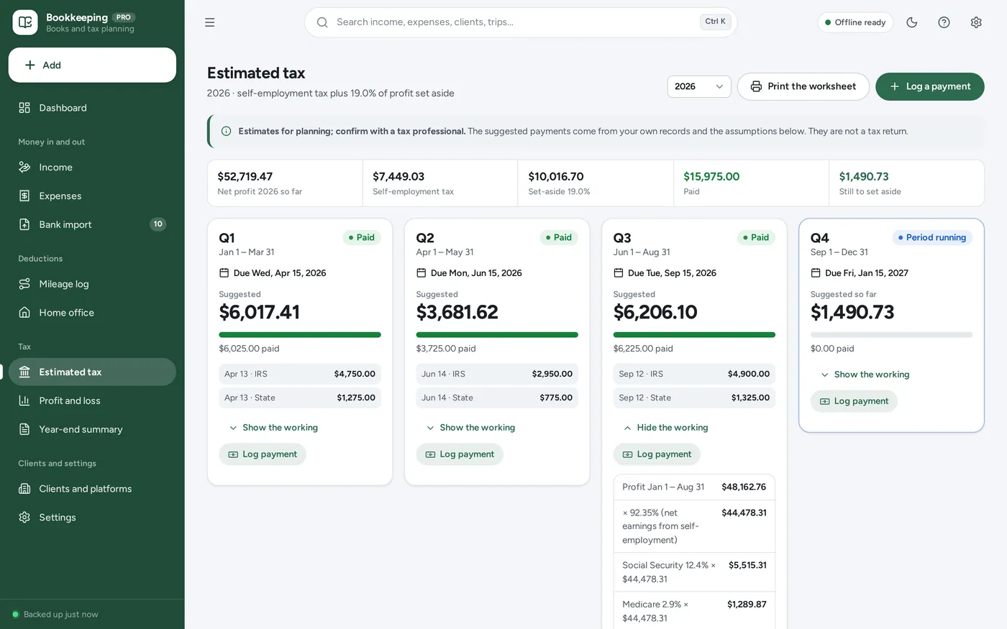Switch to dark mode with the moon icon
The width and height of the screenshot is (1007, 629).
click(912, 22)
